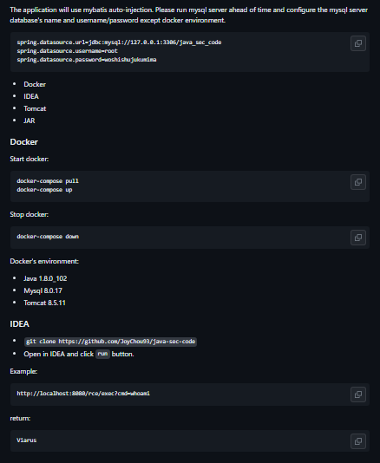Click the http://localhost:8080 example URL text
Viewport: 380px width, 463px height.
click(83, 394)
